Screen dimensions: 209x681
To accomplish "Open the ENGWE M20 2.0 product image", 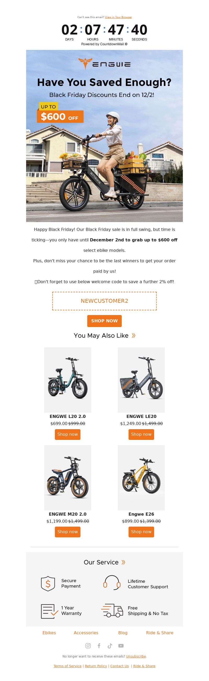I will pos(68,478).
